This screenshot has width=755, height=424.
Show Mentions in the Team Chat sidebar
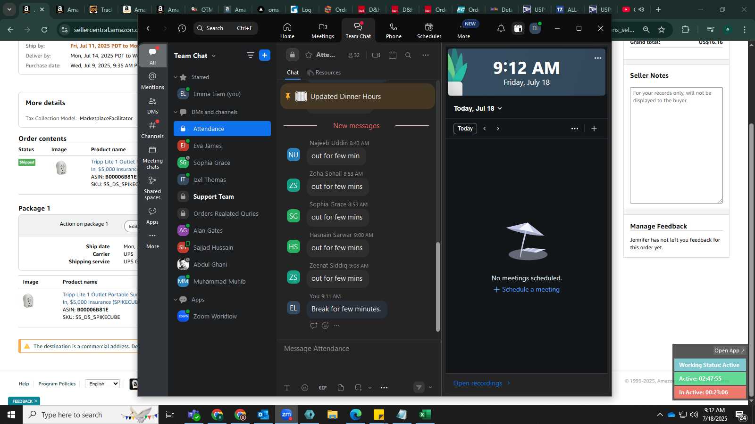tap(152, 81)
